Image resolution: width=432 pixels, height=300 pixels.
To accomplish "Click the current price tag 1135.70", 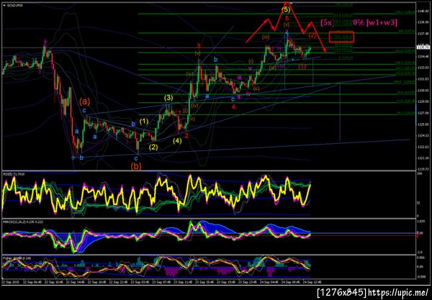I will point(423,47).
